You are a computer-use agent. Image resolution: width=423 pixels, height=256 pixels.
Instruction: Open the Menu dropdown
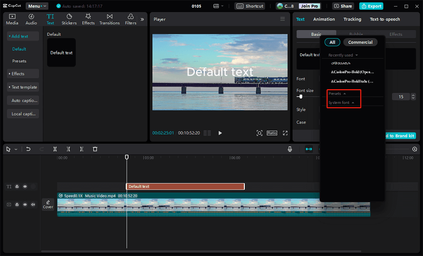[x=37, y=6]
